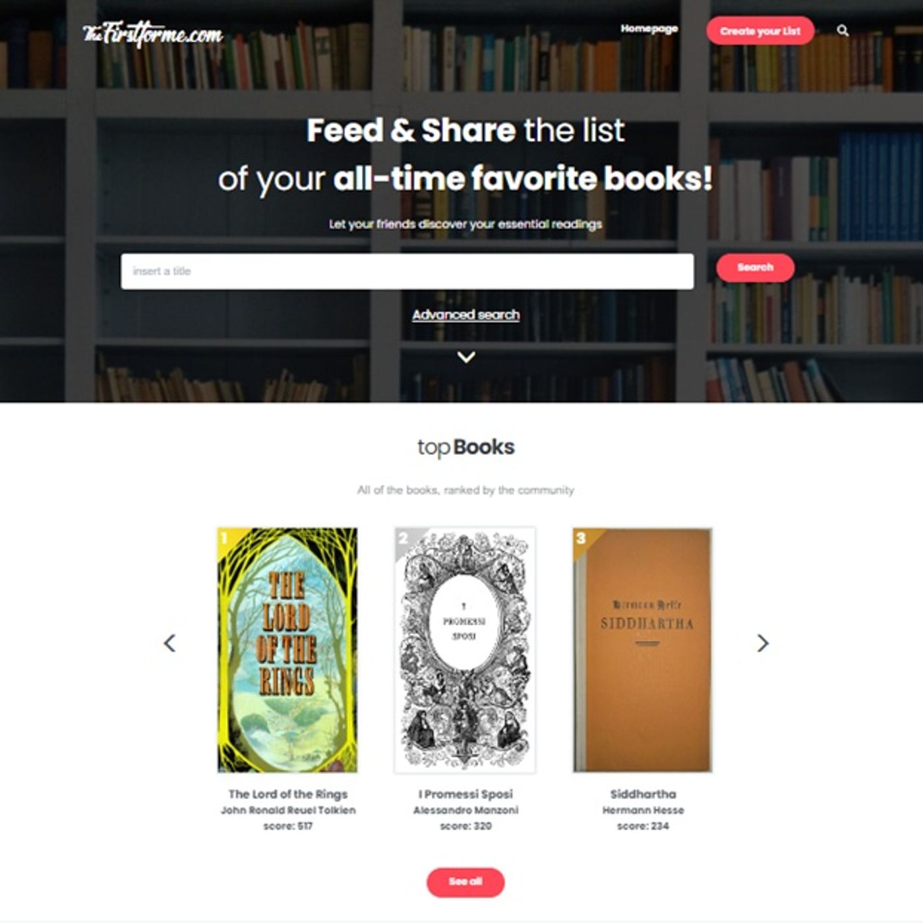Open the Advanced search link
Screen dimensions: 923x923
point(466,315)
